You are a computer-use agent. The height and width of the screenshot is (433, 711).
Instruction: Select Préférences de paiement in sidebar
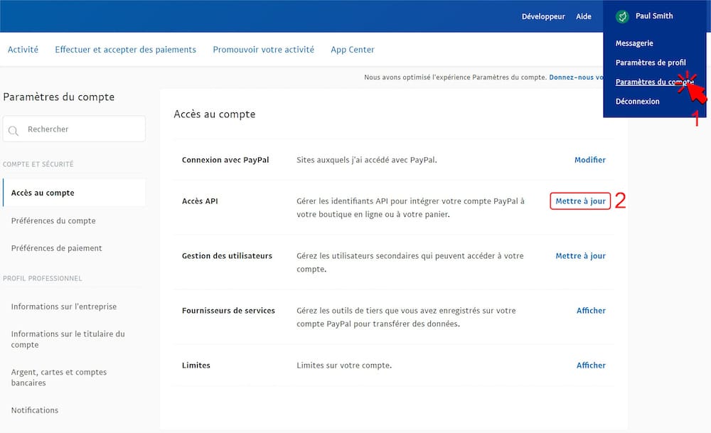56,248
